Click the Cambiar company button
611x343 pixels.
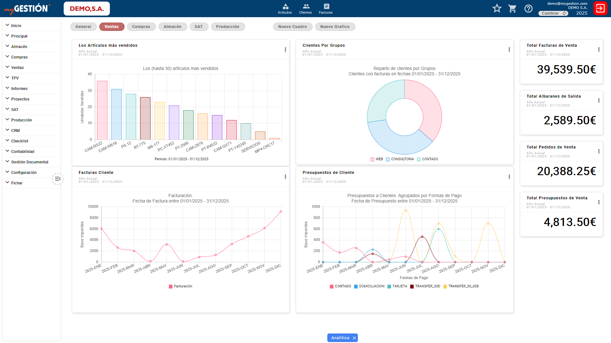click(553, 13)
